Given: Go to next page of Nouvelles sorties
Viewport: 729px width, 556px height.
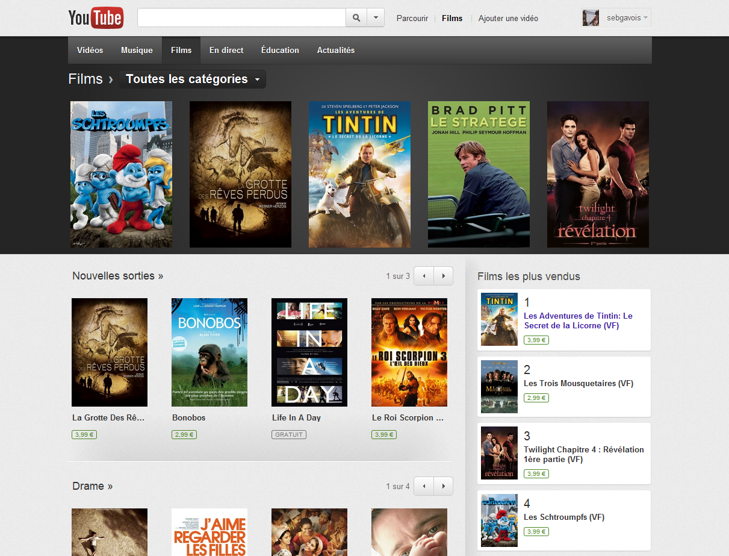Looking at the screenshot, I should point(444,276).
